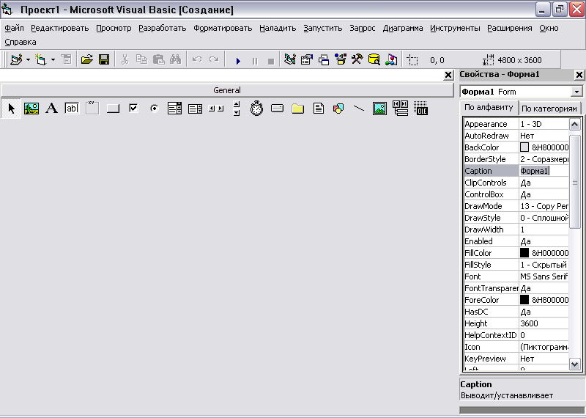This screenshot has width=586, height=418.
Task: Click the Menu Editor toolbar icon
Action: [x=67, y=59]
